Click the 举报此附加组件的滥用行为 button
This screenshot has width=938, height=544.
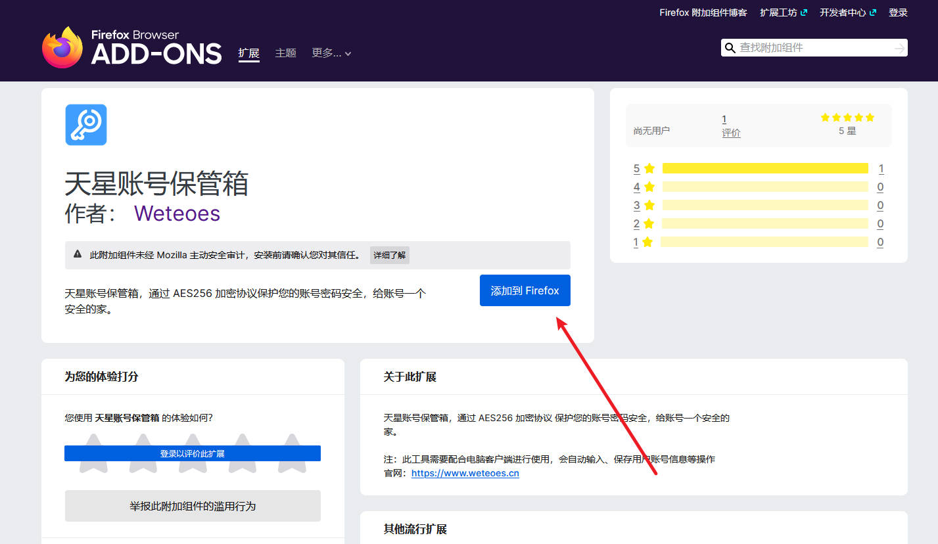pos(193,506)
